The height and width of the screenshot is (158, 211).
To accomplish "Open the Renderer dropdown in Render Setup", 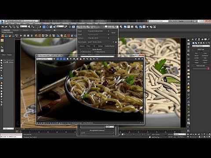I will [98, 38].
